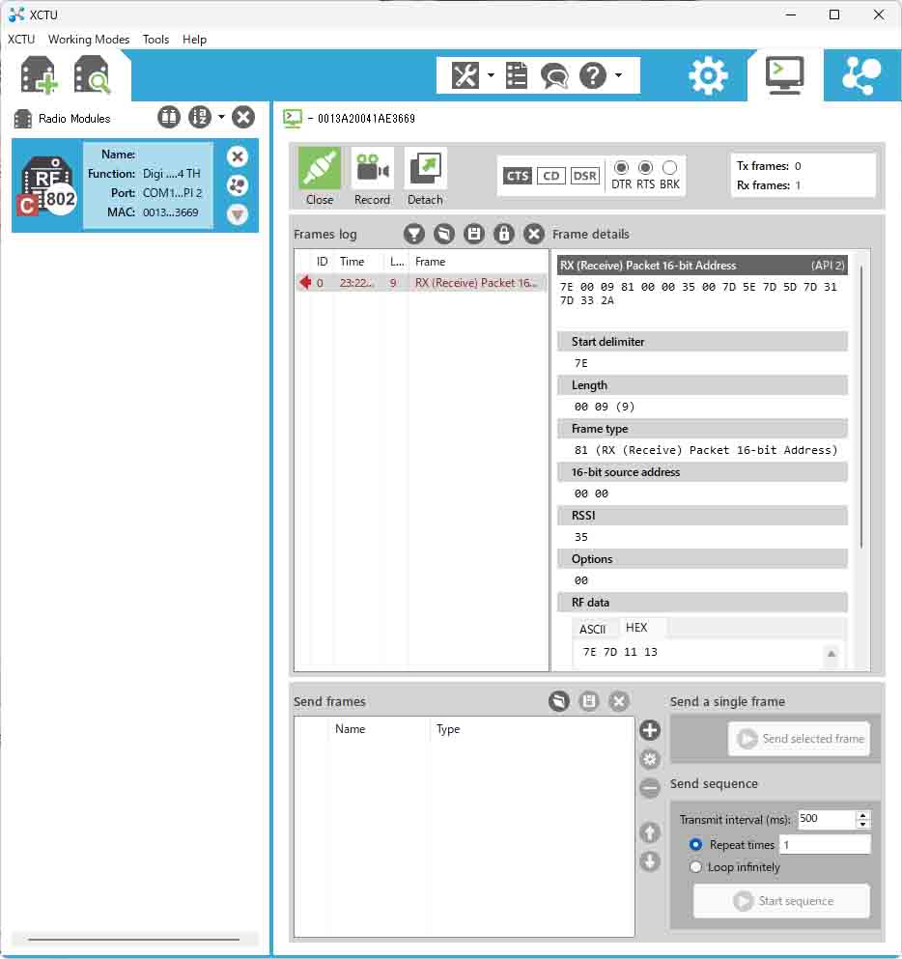902x959 pixels.
Task: Move selected frame up
Action: [649, 832]
